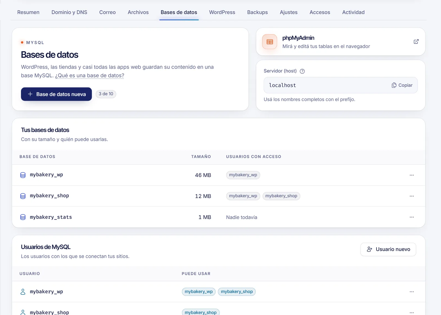Click mybakery_shop chip in mybakery_wp user row
This screenshot has height=315, width=441.
237,292
